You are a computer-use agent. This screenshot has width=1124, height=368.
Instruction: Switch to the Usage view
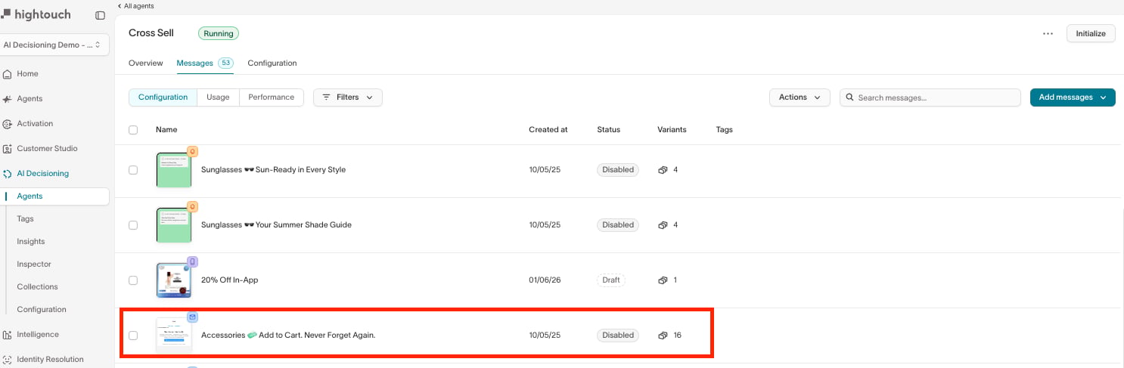point(218,97)
